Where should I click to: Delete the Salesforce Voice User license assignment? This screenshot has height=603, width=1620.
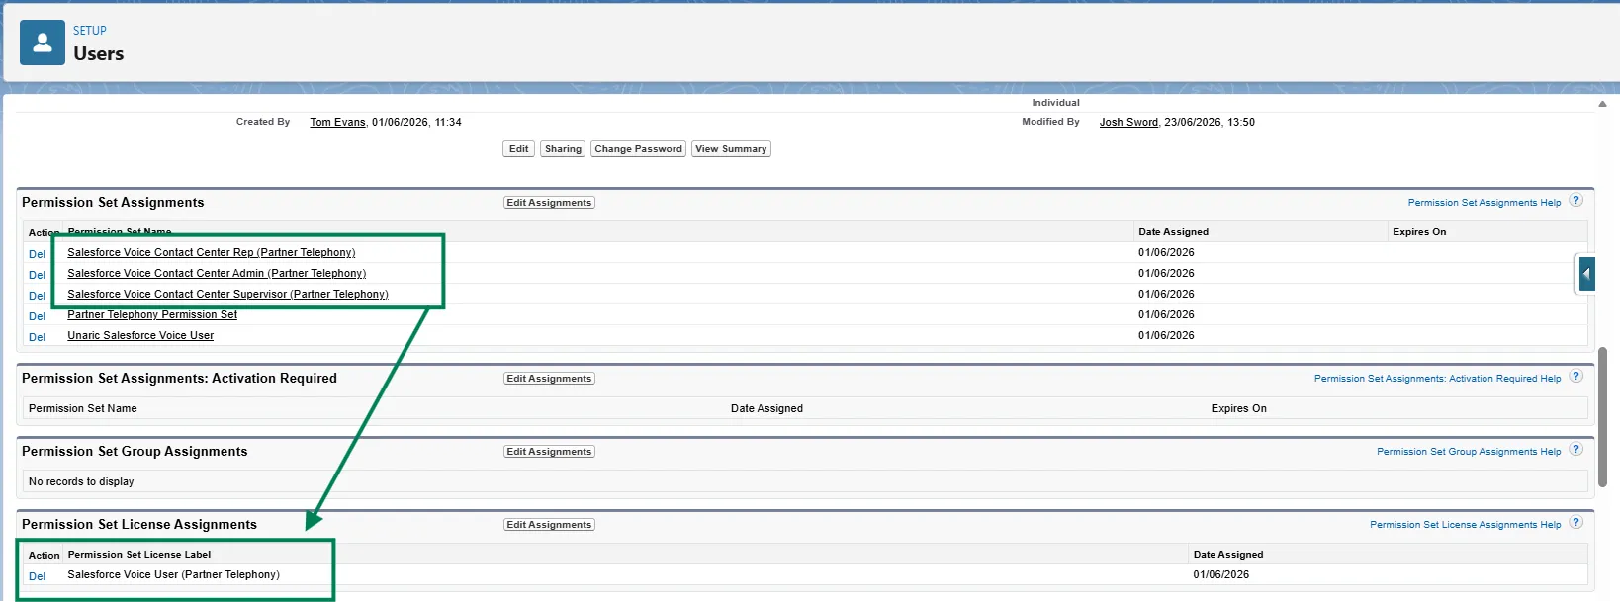pos(38,576)
